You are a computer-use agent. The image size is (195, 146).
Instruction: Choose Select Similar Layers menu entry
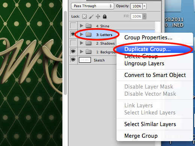154,124
